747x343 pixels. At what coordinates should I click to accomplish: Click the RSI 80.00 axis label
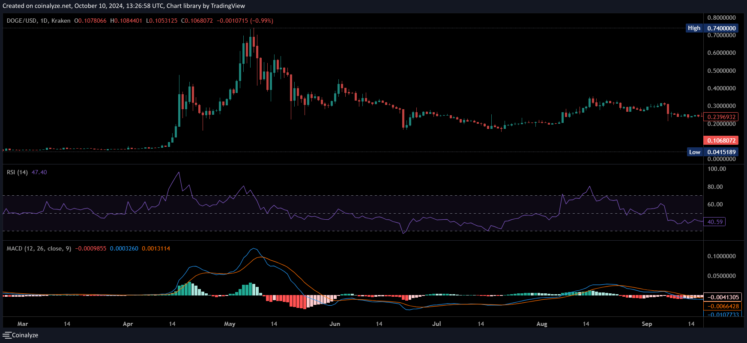(x=715, y=187)
